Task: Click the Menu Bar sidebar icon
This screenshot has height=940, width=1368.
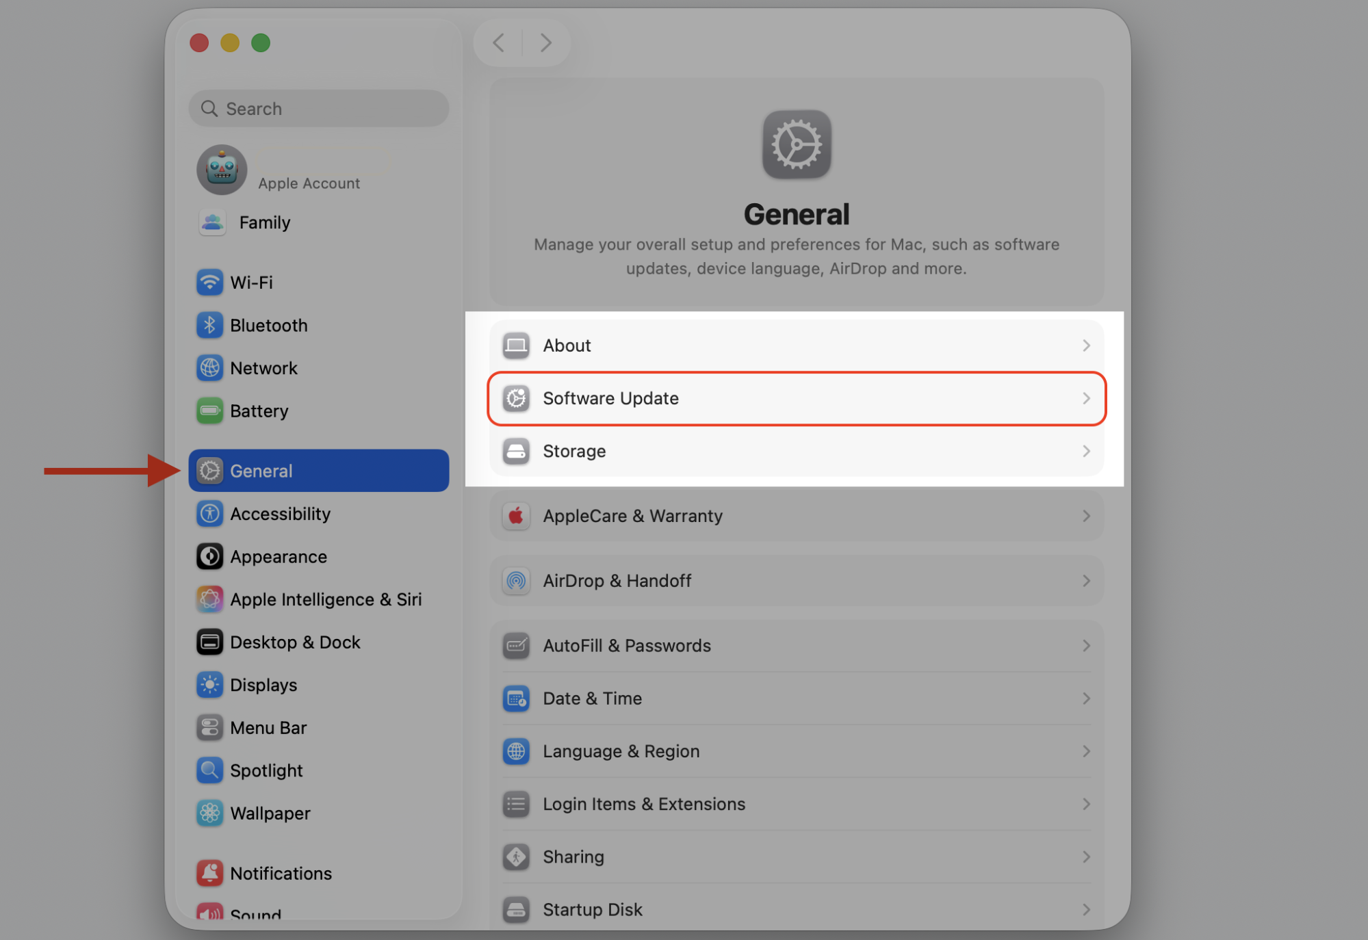Action: coord(209,728)
